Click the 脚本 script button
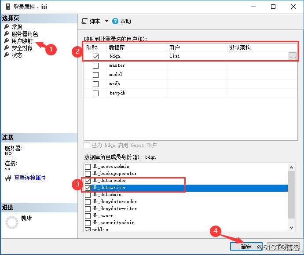Viewport: 304px width, 255px height. coord(91,21)
